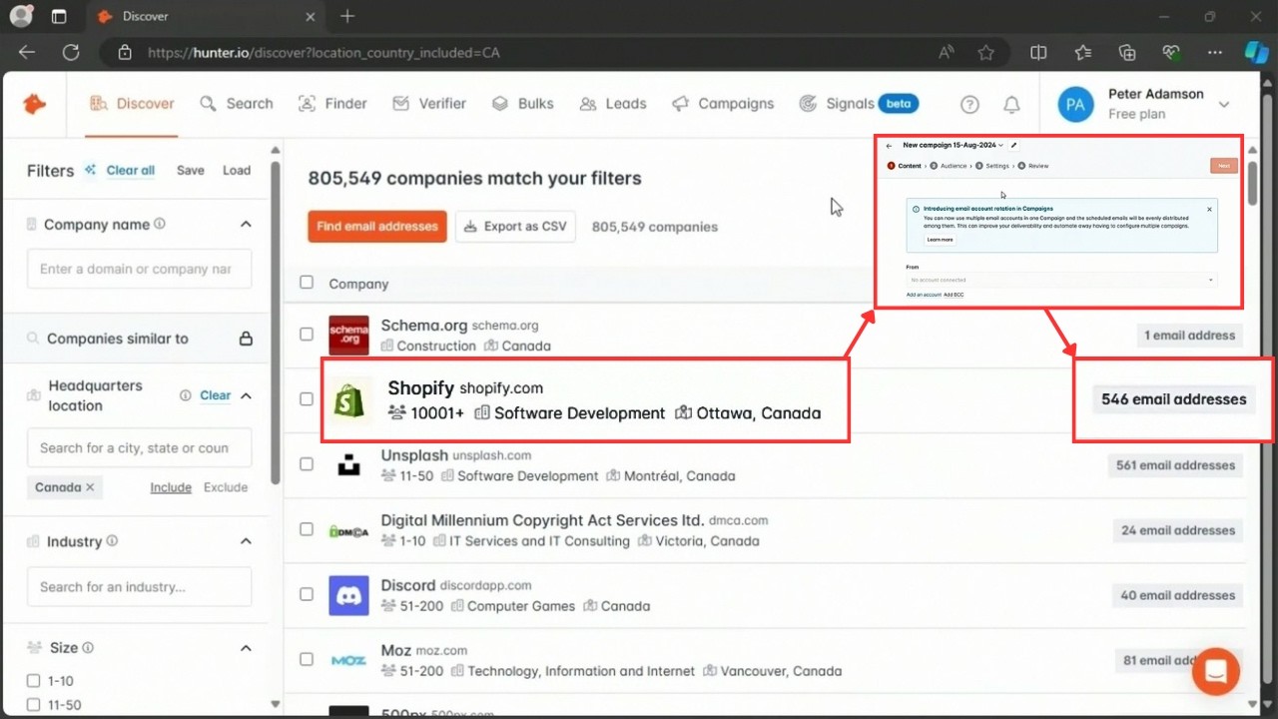Click the Companies similar to lock icon
The height and width of the screenshot is (719, 1278).
click(x=246, y=339)
